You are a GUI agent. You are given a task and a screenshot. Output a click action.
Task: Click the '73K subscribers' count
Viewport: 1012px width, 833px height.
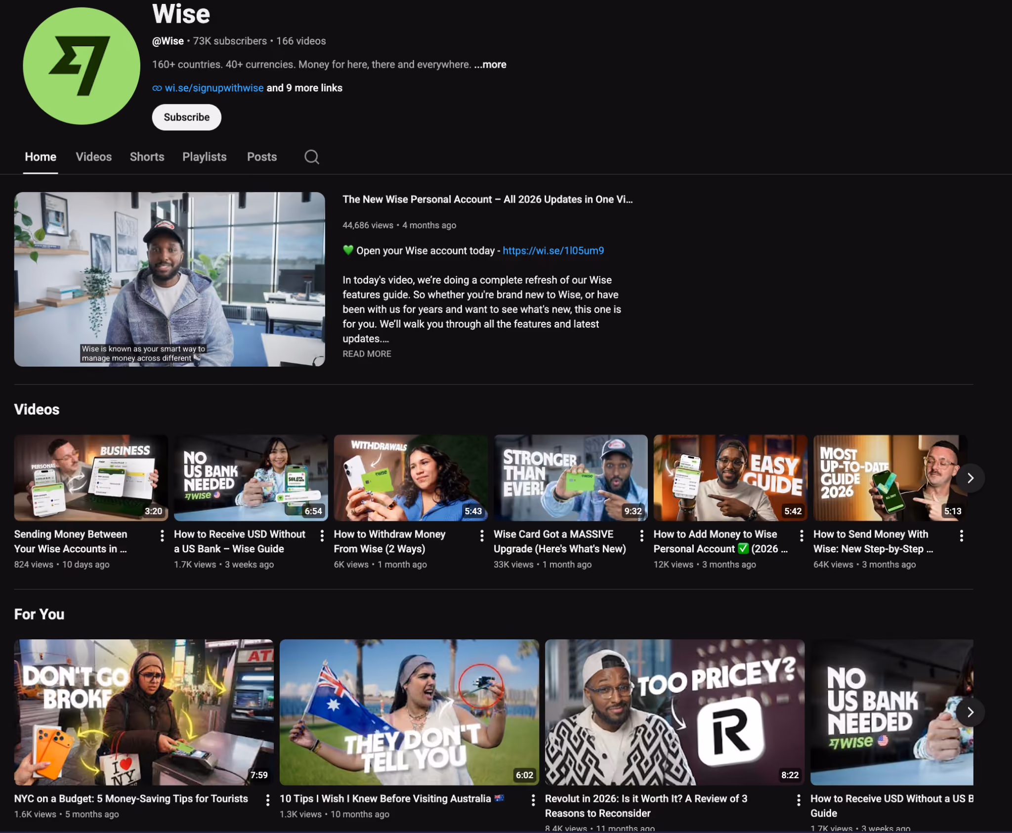230,41
